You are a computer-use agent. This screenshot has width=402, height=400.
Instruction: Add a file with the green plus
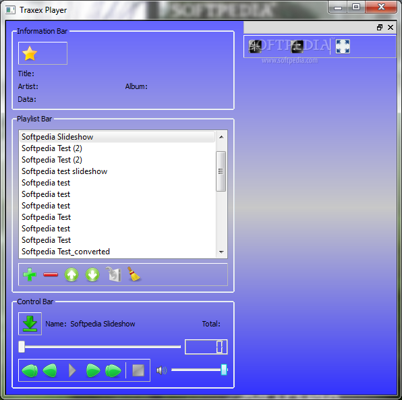click(30, 275)
